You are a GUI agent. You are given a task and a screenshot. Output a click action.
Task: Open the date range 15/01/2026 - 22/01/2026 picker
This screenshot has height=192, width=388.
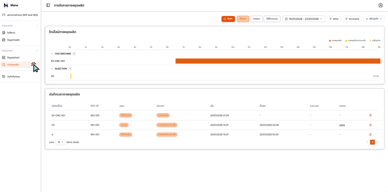(x=303, y=19)
